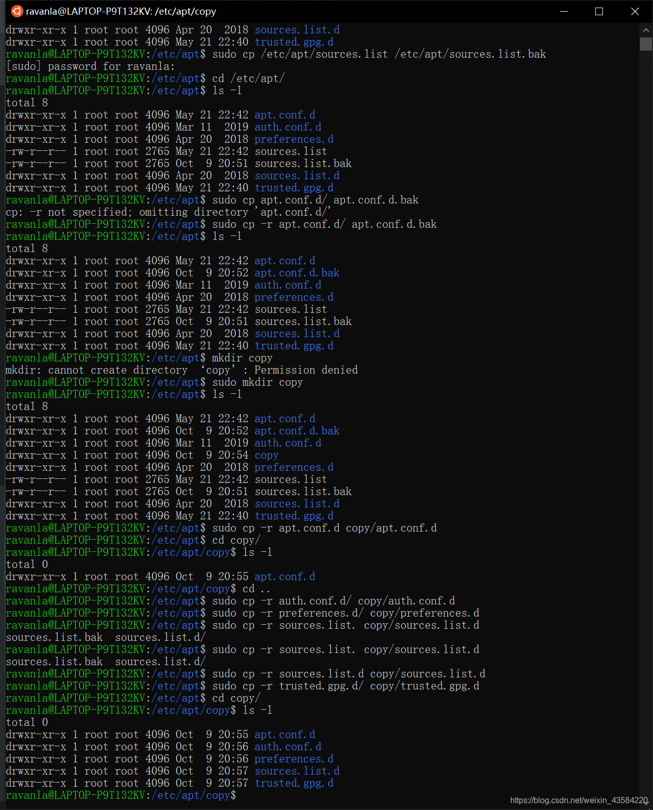Minimize the terminal window
Image resolution: width=653 pixels, height=810 pixels.
pyautogui.click(x=564, y=11)
